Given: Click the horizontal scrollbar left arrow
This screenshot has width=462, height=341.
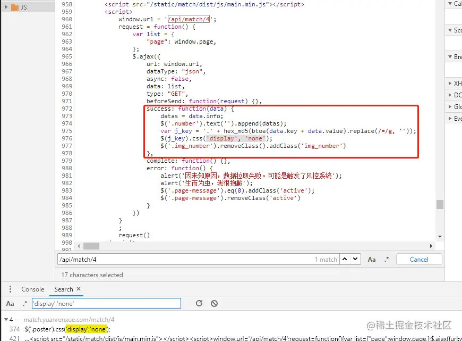Looking at the screenshot, I should pyautogui.click(x=79, y=246).
